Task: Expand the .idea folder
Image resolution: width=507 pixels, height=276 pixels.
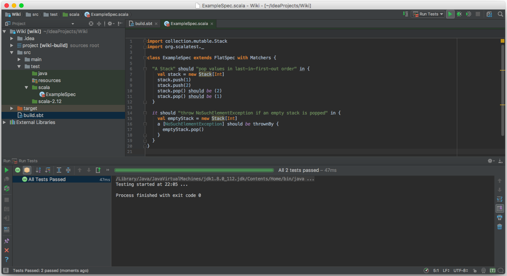Action: tap(12, 38)
